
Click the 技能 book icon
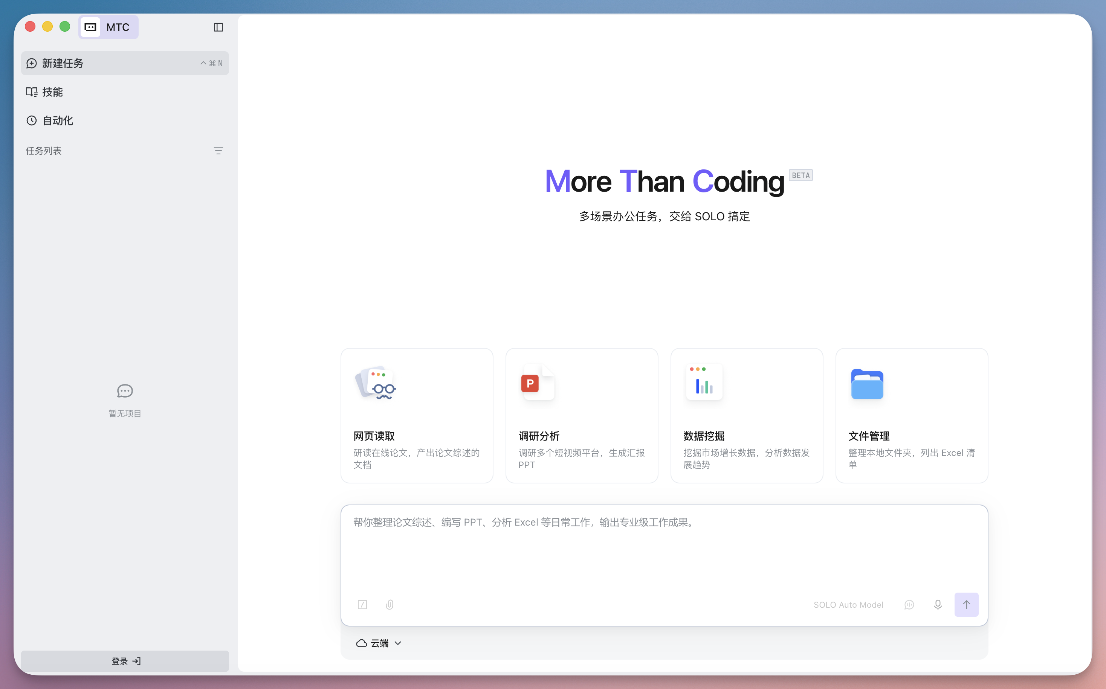pos(32,92)
